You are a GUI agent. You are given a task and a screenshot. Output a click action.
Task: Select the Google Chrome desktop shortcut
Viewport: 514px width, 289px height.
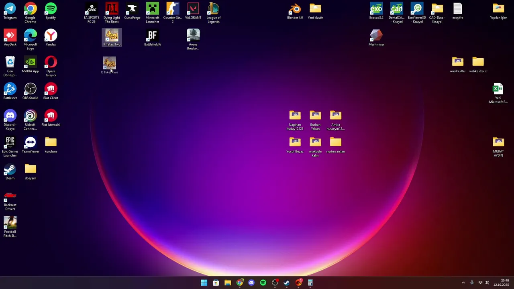31,13
